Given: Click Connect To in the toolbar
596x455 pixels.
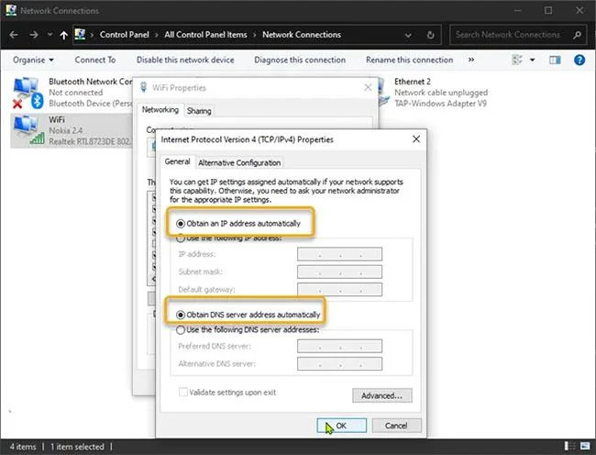Looking at the screenshot, I should [x=95, y=60].
